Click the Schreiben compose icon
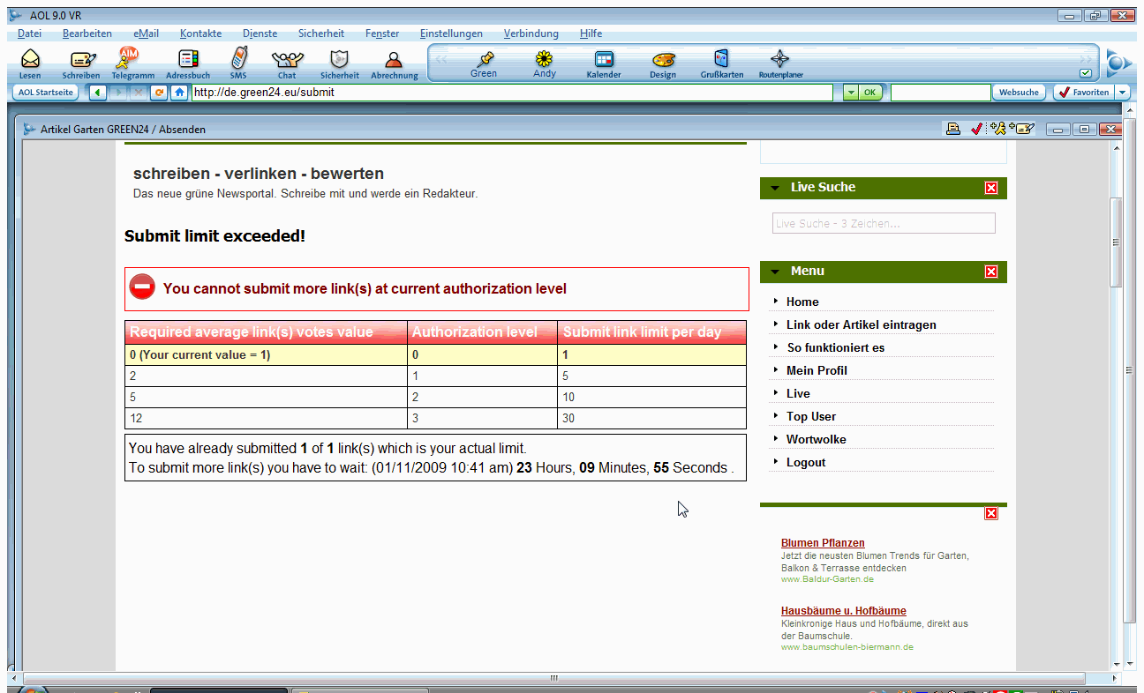This screenshot has width=1144, height=693. (x=81, y=61)
